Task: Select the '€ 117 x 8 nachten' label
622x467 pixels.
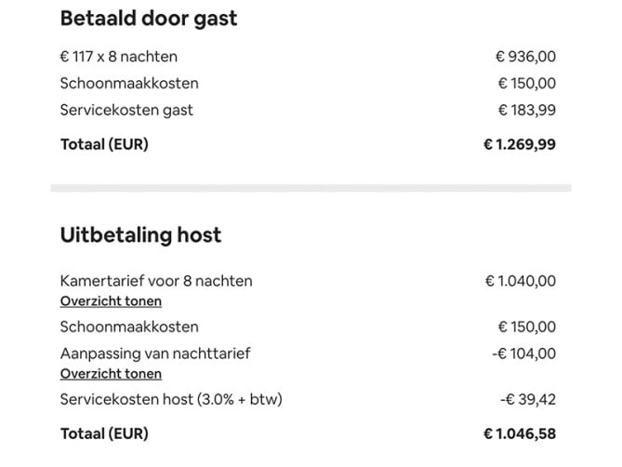Action: (118, 58)
